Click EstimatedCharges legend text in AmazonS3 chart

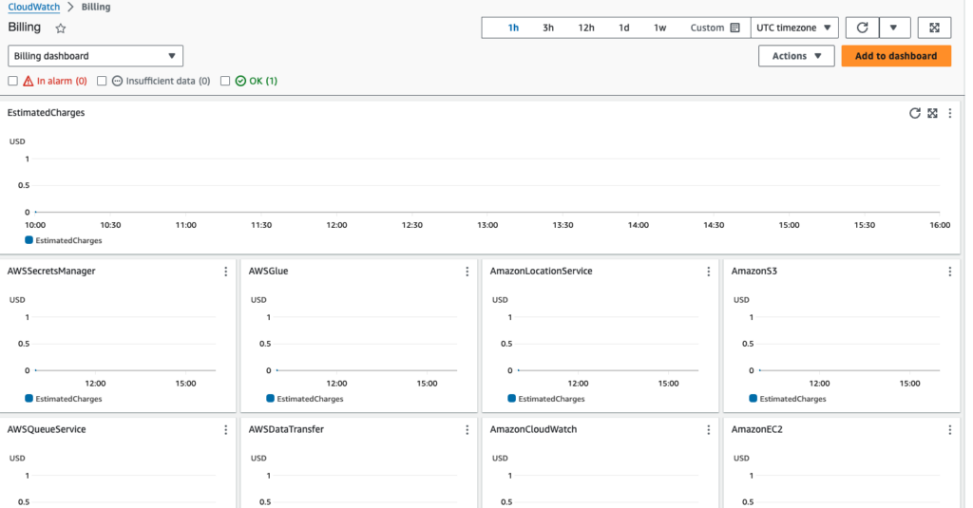[x=792, y=399]
